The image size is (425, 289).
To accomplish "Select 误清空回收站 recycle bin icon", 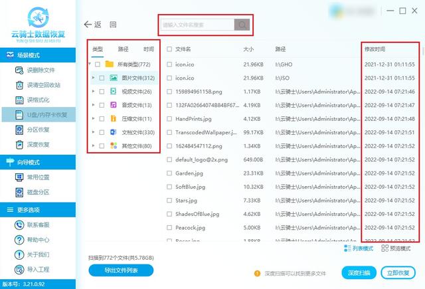I will click(19, 85).
